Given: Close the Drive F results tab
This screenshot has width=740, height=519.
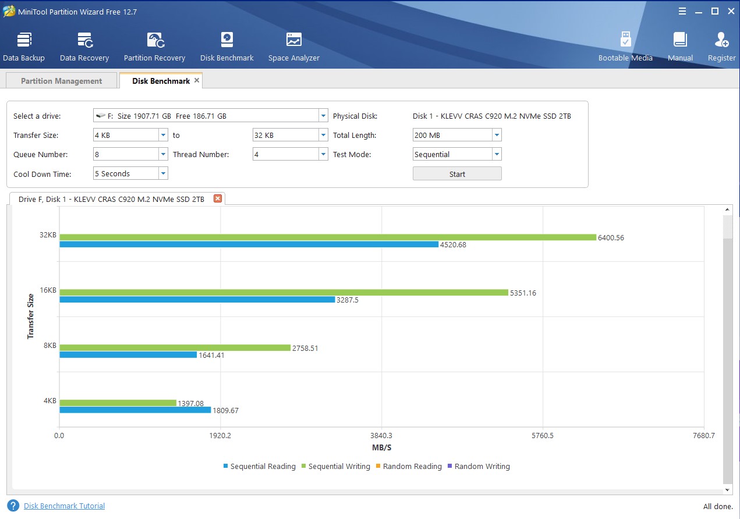Looking at the screenshot, I should (x=218, y=198).
